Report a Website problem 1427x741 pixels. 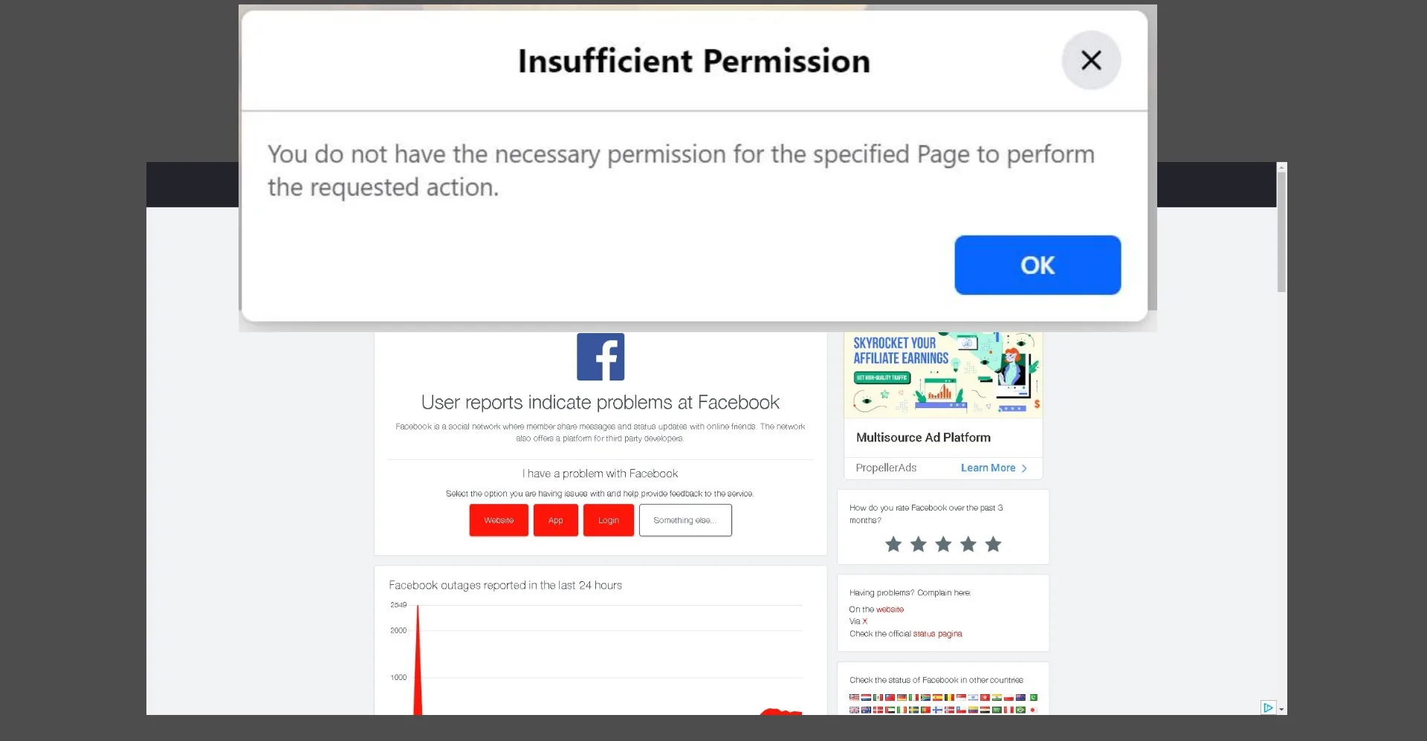coord(499,520)
